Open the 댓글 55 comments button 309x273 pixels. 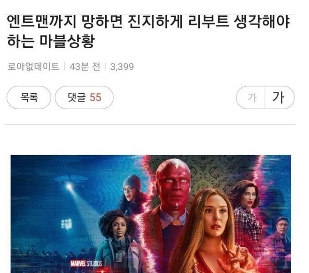pos(84,97)
